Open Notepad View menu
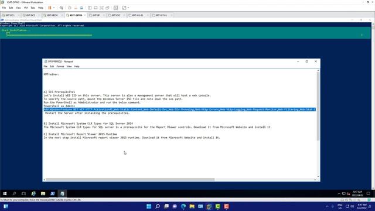The height and width of the screenshot is (211, 375). coord(69,66)
